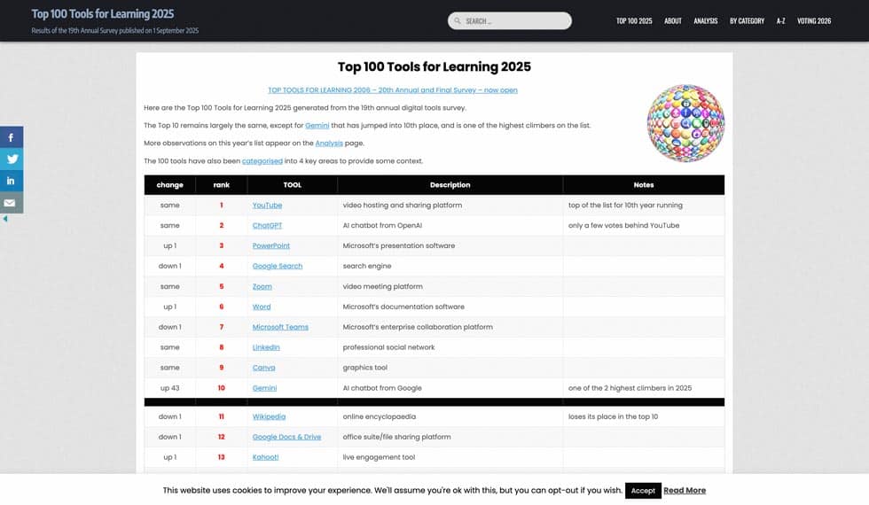Click the 'change' column header

[x=169, y=185]
